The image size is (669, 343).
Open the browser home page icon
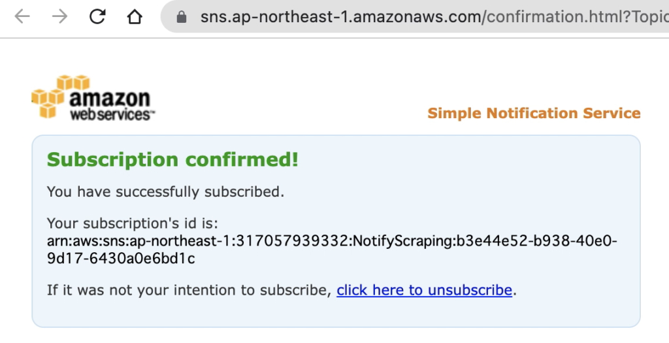[x=135, y=16]
